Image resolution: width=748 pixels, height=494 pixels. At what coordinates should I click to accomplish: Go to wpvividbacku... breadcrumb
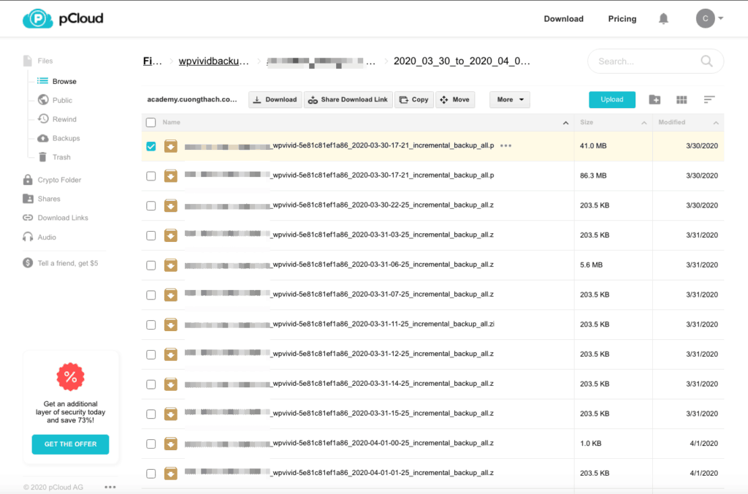214,61
